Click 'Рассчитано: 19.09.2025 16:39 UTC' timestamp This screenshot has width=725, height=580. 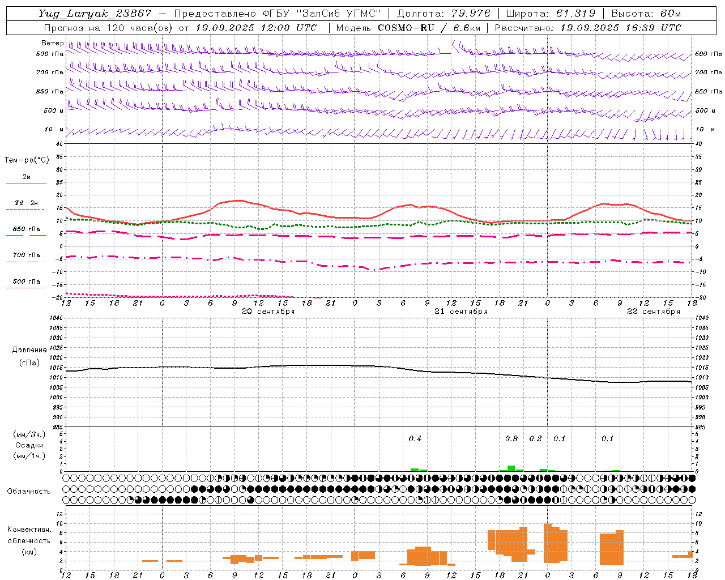coord(588,28)
